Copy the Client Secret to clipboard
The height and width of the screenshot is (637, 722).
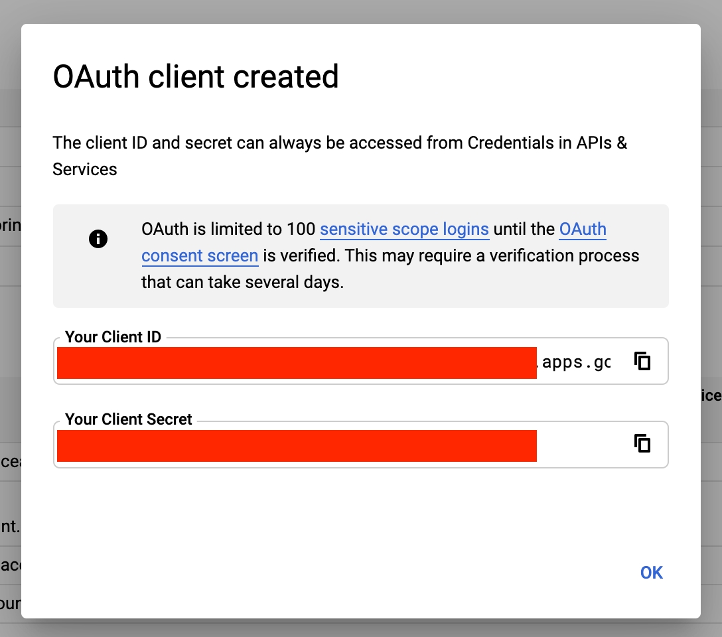click(642, 443)
